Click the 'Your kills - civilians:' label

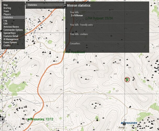[79, 34]
